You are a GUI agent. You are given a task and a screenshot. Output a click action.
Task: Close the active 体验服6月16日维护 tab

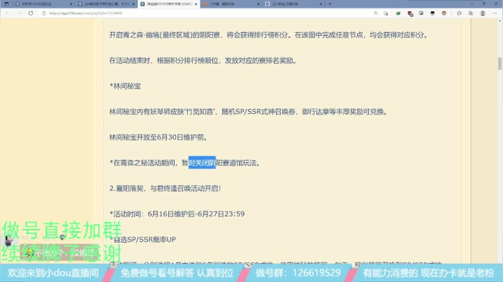coord(196,4)
